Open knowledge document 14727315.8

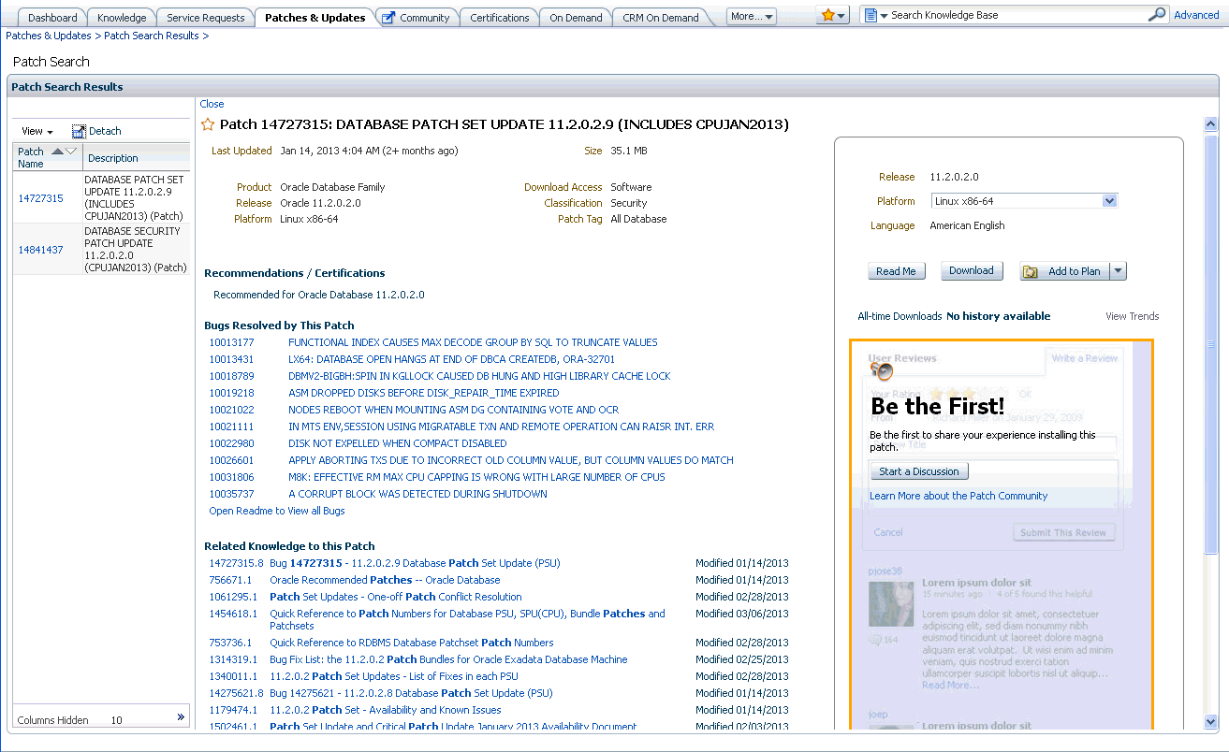pos(236,563)
